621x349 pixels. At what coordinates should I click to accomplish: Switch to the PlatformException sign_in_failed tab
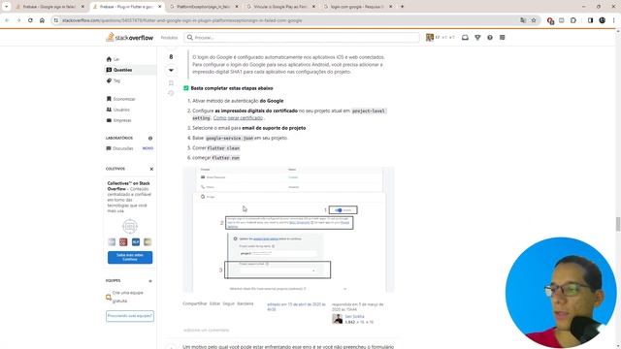203,7
